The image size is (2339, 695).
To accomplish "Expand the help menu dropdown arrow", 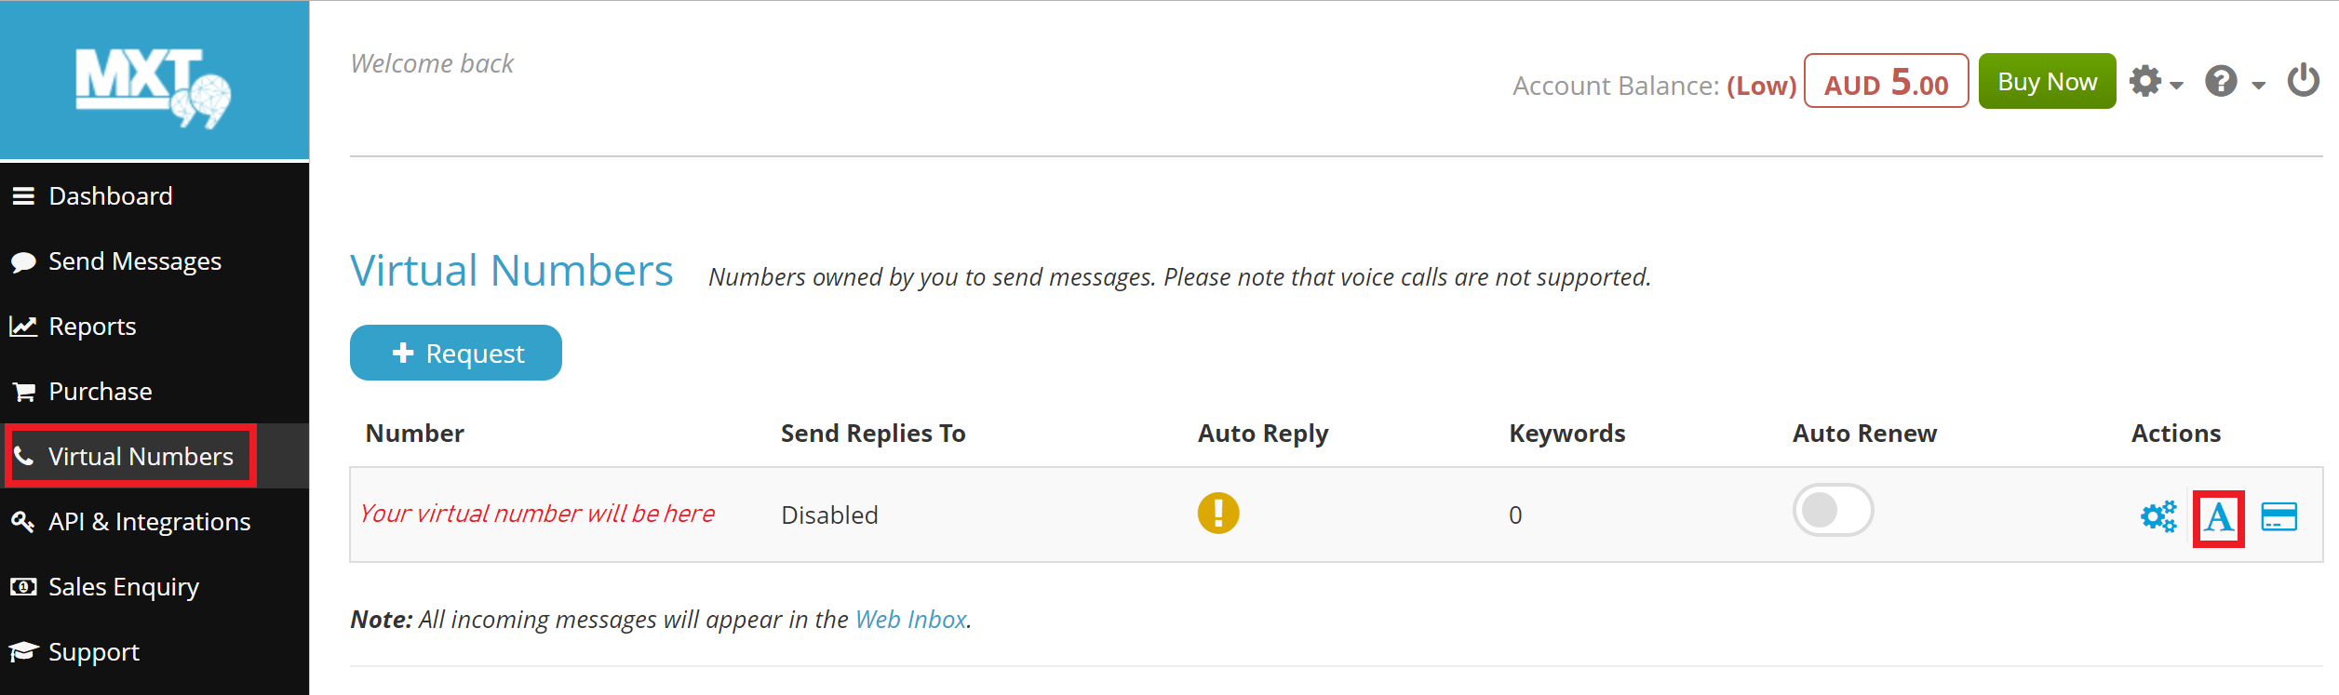I will point(2258,86).
